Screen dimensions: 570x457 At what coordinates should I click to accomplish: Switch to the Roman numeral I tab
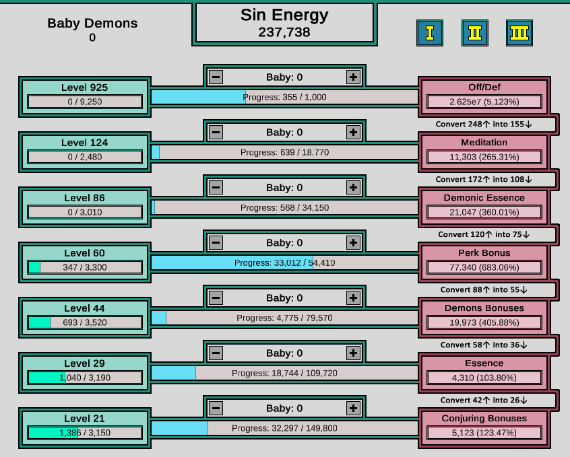429,32
